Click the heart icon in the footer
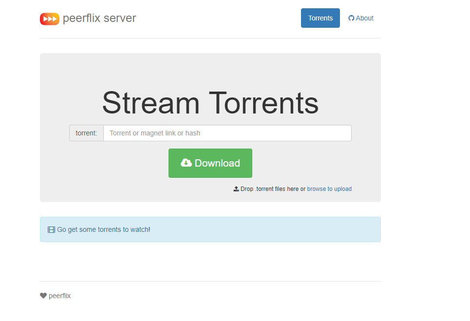Image resolution: width=470 pixels, height=321 pixels. tap(43, 295)
